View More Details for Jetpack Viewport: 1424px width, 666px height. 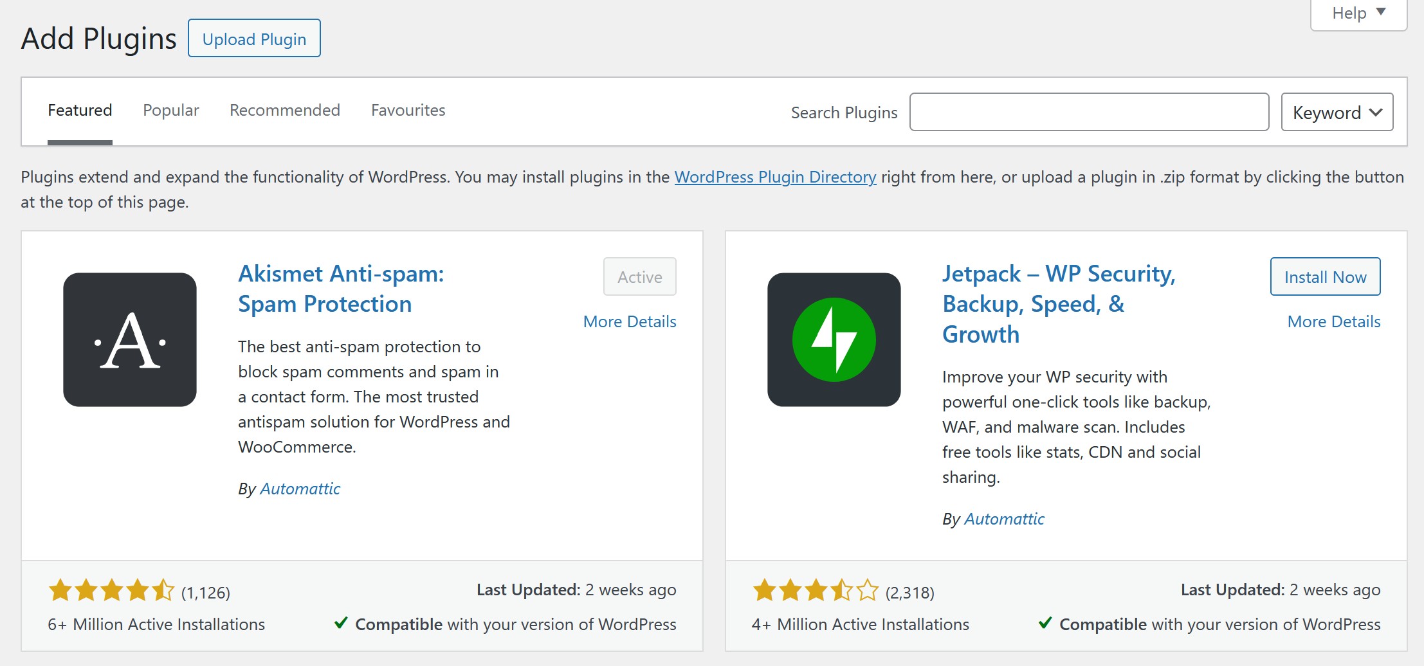click(x=1334, y=321)
